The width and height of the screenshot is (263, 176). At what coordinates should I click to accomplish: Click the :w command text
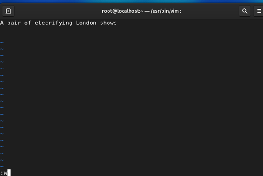4,173
